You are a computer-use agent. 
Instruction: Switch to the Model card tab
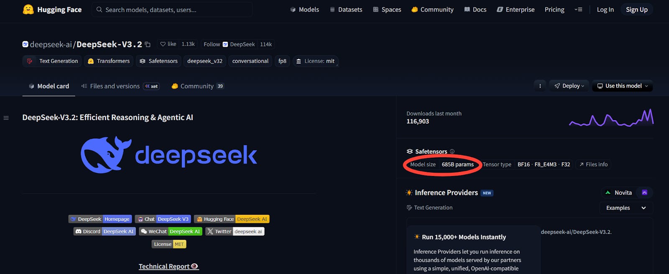coord(49,86)
